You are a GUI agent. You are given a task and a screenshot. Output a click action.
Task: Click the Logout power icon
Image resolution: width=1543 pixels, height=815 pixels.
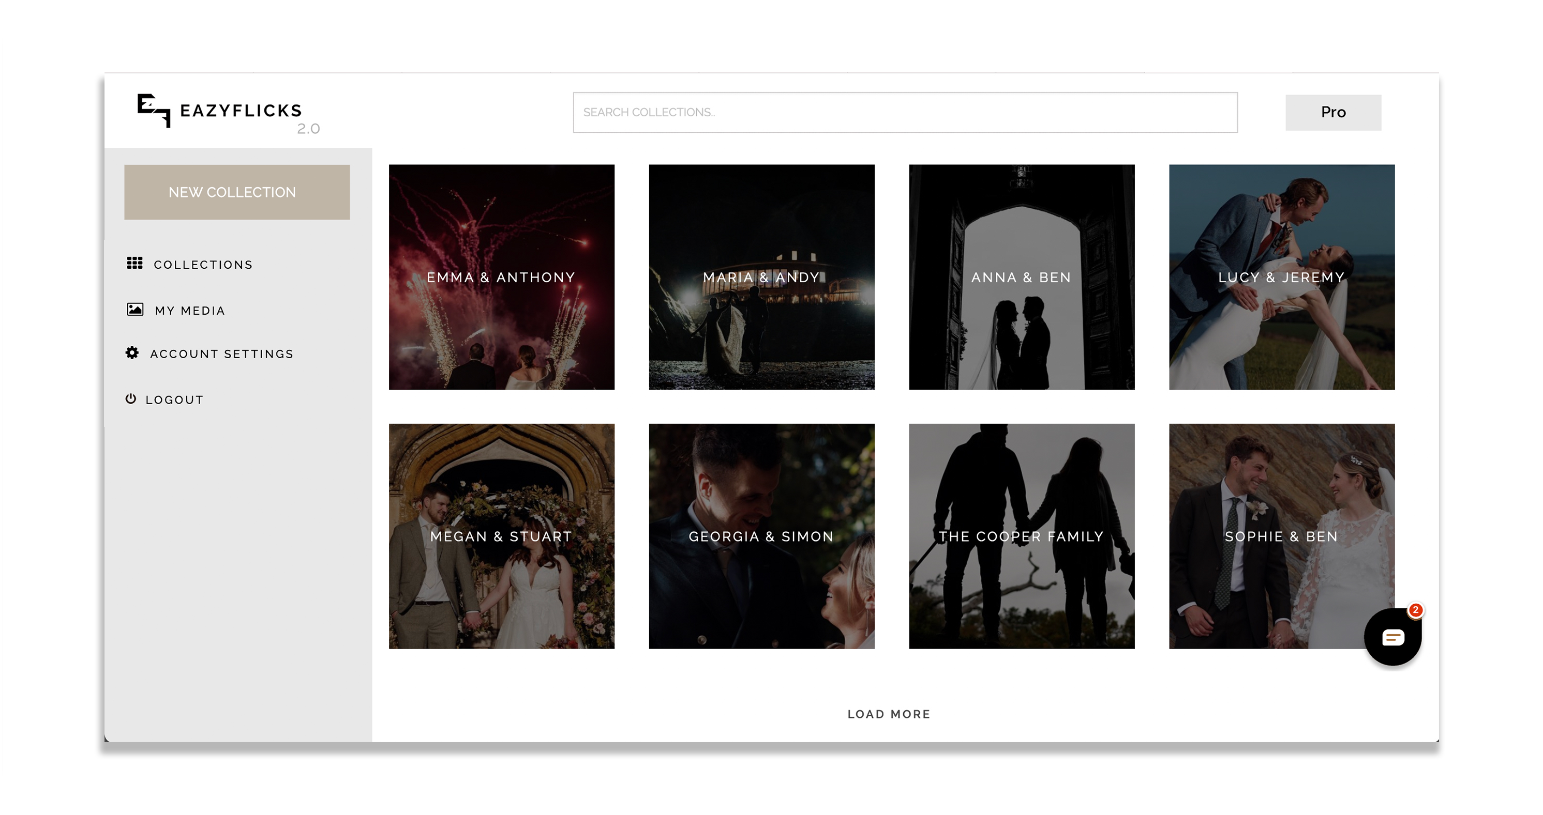pyautogui.click(x=130, y=398)
